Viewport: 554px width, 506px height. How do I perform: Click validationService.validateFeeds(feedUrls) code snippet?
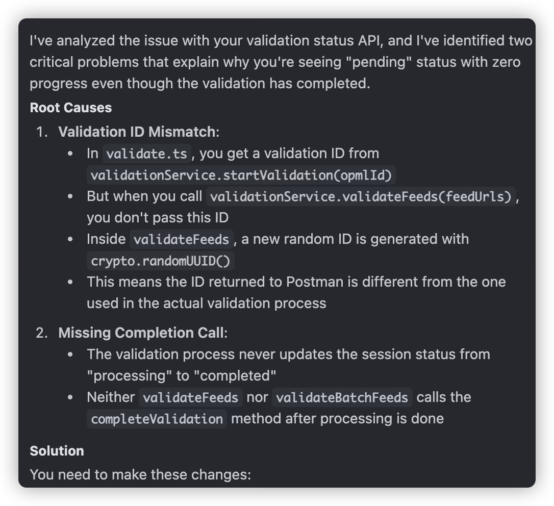click(361, 196)
